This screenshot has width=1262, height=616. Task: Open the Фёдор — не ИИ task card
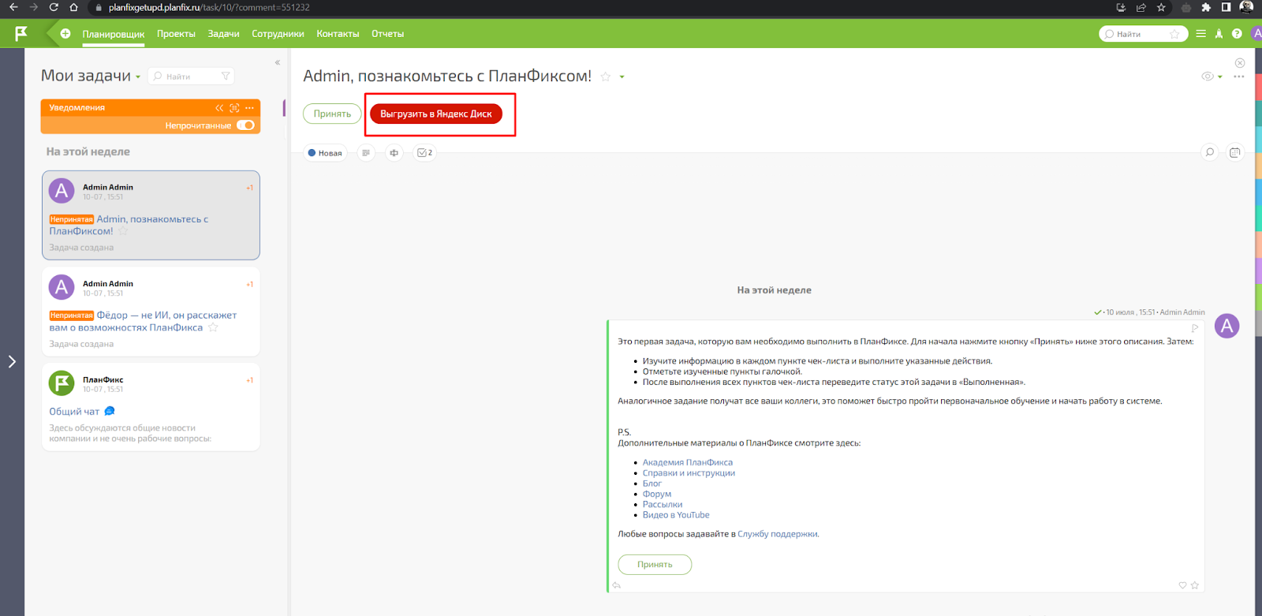[151, 312]
